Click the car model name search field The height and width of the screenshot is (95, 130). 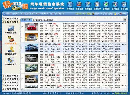[50, 20]
